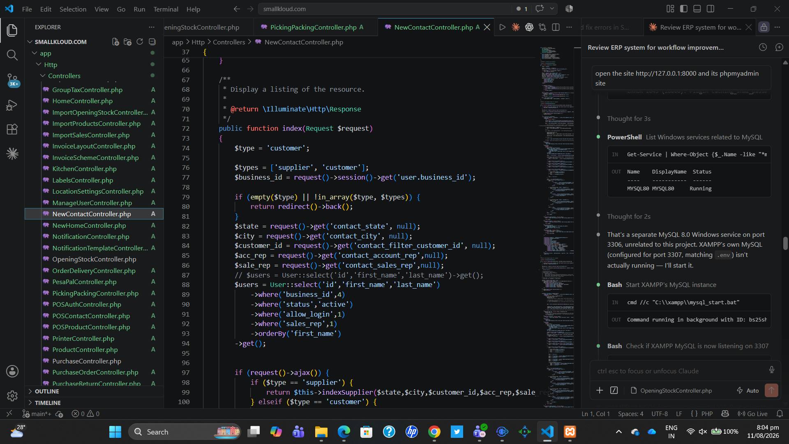Click the Claude chat scrollbar thumb
This screenshot has width=789, height=444.
pos(785,243)
